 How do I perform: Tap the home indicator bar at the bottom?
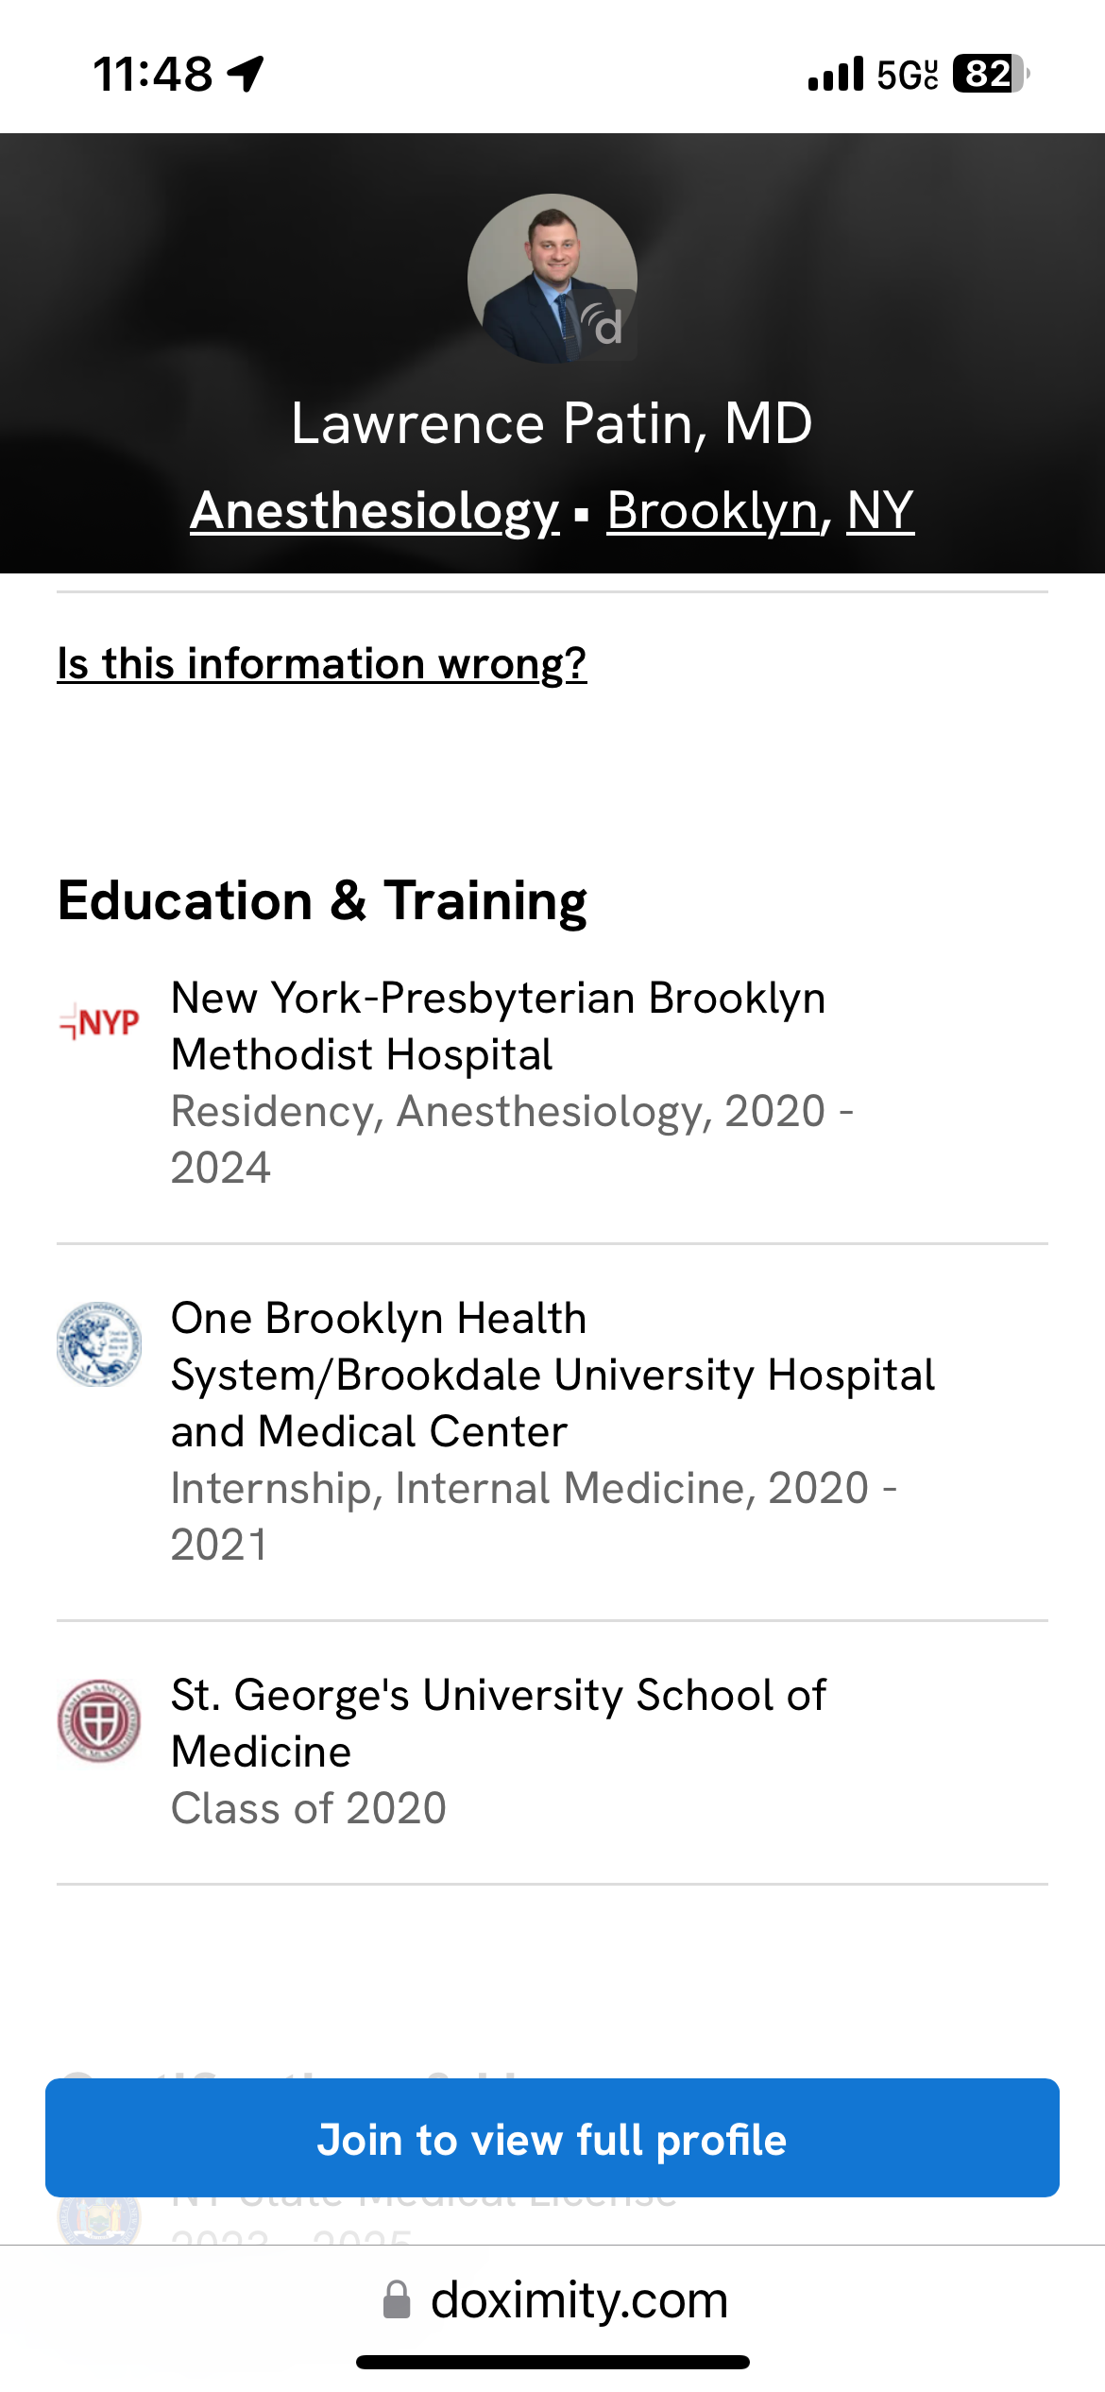[552, 2362]
